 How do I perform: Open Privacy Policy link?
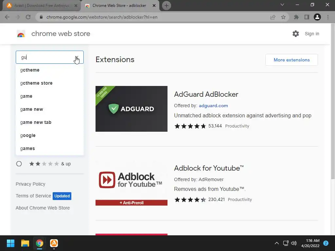(x=30, y=184)
